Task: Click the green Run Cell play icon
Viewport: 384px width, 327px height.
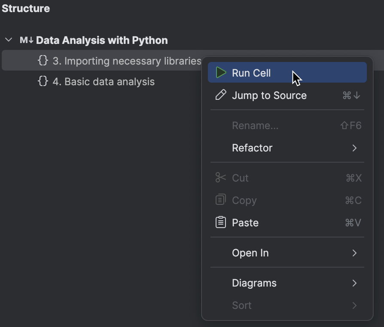Action: click(x=221, y=73)
